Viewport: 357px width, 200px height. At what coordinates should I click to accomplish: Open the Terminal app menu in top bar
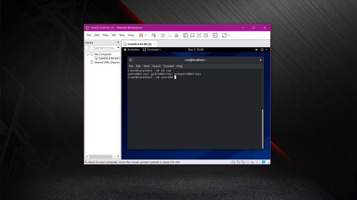pyautogui.click(x=152, y=49)
